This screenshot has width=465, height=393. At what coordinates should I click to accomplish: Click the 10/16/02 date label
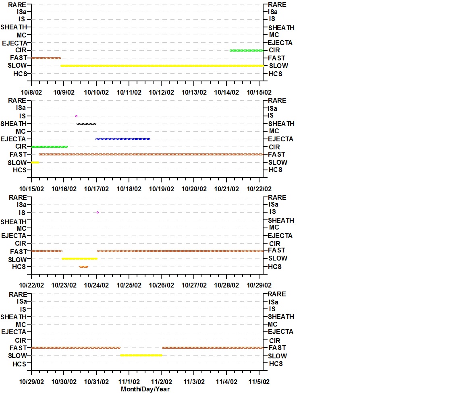64,189
